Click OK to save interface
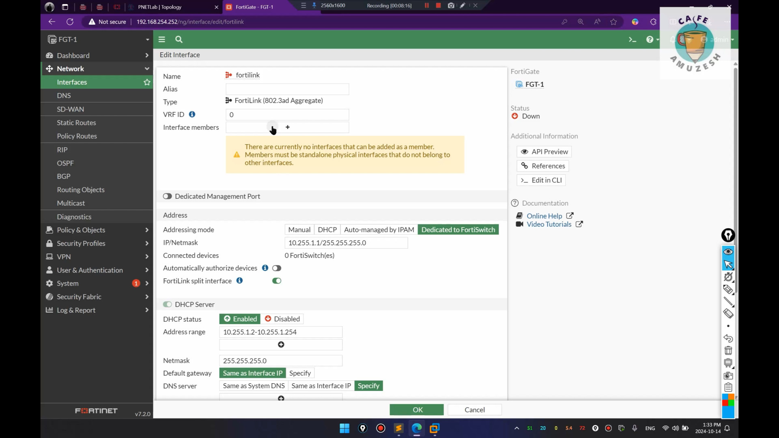The image size is (779, 438). 417,410
